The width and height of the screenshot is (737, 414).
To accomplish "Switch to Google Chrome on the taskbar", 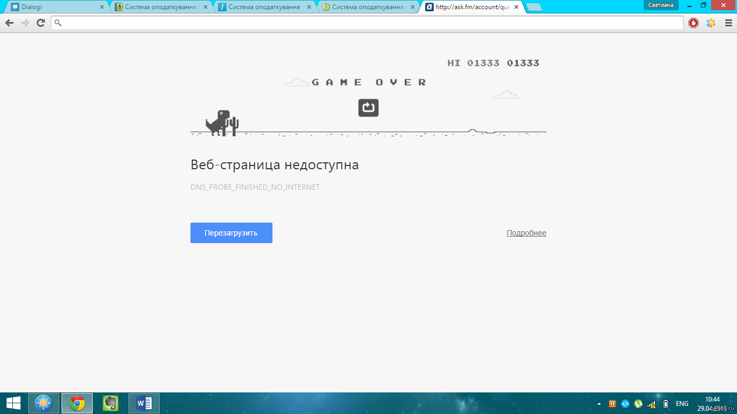I will tap(77, 403).
